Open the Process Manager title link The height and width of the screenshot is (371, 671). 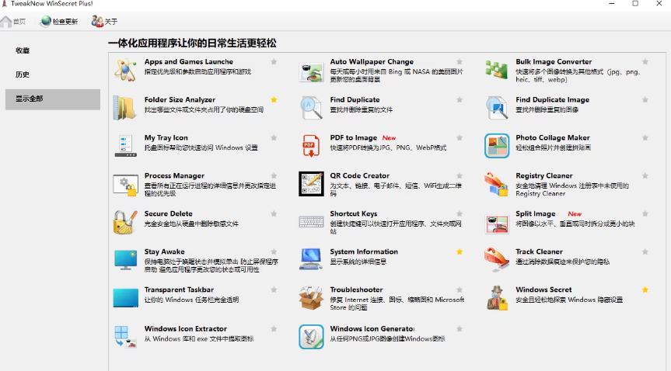click(174, 175)
